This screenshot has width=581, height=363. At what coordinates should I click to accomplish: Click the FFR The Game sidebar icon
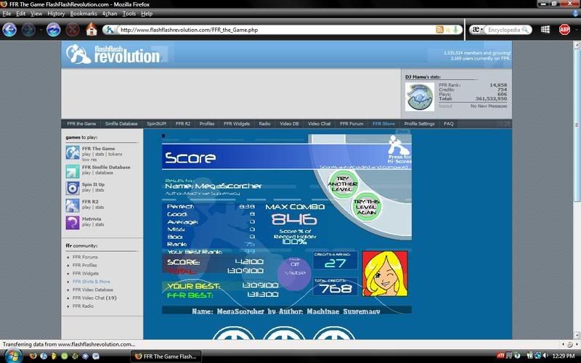tap(73, 152)
